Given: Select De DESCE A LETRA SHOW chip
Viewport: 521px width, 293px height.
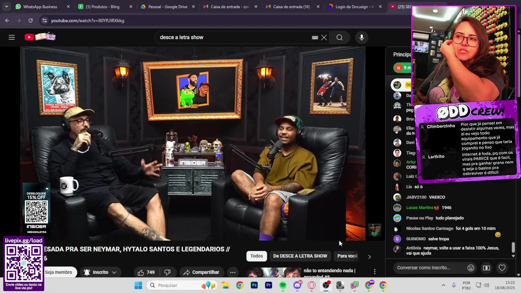Looking at the screenshot, I should 300,256.
